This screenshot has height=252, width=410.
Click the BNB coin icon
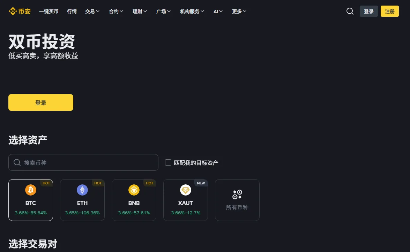click(x=134, y=190)
